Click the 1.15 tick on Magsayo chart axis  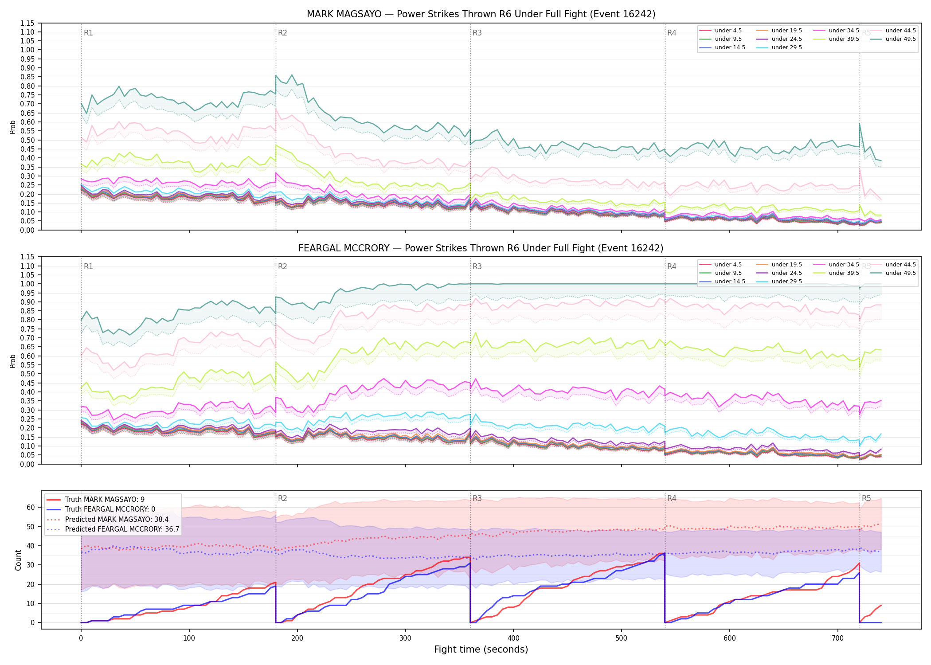tap(27, 23)
